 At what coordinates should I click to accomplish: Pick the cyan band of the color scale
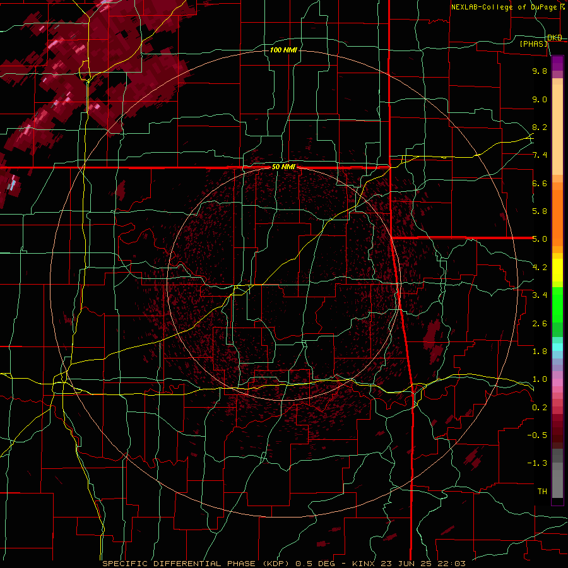click(x=557, y=346)
